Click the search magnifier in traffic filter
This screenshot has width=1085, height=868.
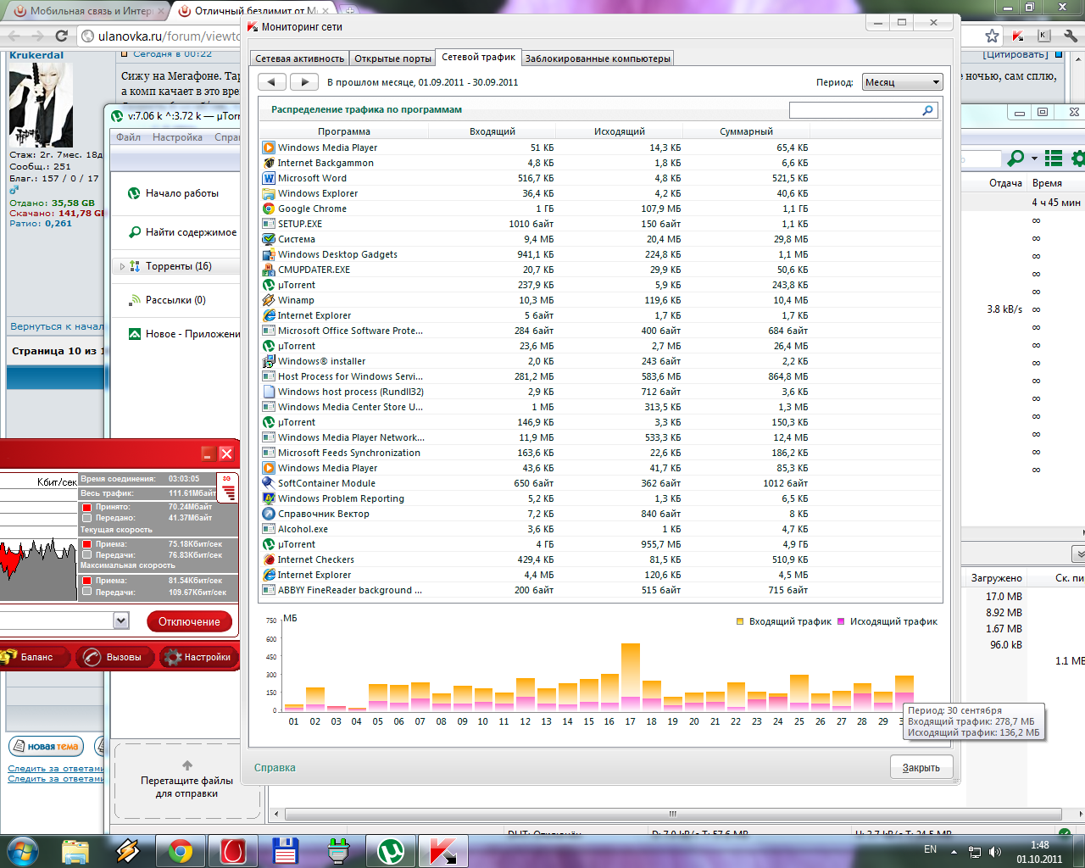click(x=927, y=110)
